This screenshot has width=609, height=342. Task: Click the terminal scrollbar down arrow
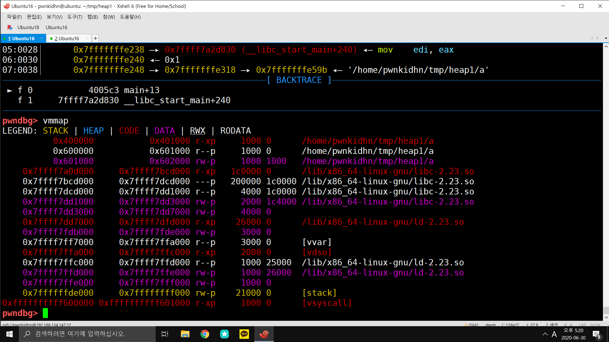(606, 317)
